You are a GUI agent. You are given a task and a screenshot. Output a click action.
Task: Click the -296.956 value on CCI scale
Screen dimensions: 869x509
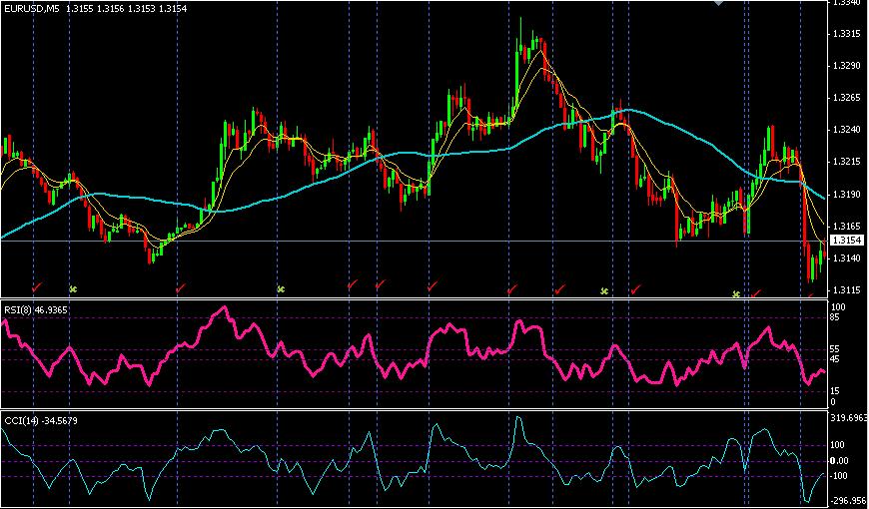[848, 500]
